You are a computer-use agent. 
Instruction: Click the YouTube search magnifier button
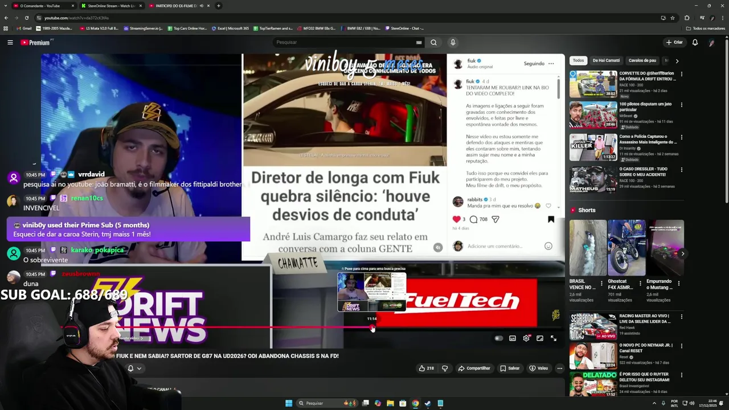pos(433,42)
